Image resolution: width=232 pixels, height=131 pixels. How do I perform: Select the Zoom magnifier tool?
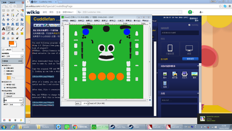[22, 15]
